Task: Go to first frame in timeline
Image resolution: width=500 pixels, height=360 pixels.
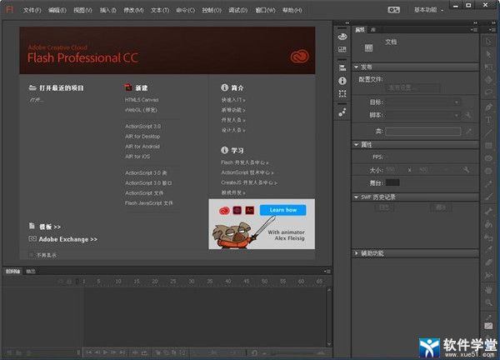Action: tap(89, 352)
